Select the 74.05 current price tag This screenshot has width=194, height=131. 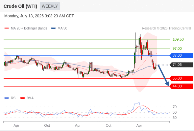181,65
